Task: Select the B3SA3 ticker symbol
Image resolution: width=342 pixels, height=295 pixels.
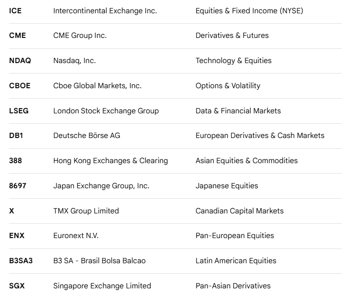Action: tap(21, 260)
